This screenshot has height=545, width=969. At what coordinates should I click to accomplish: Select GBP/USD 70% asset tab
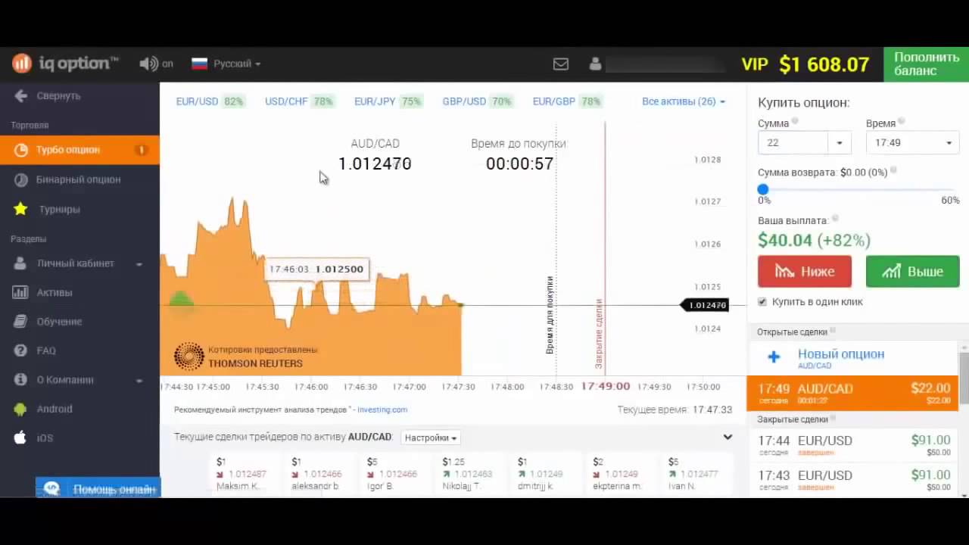coord(477,101)
